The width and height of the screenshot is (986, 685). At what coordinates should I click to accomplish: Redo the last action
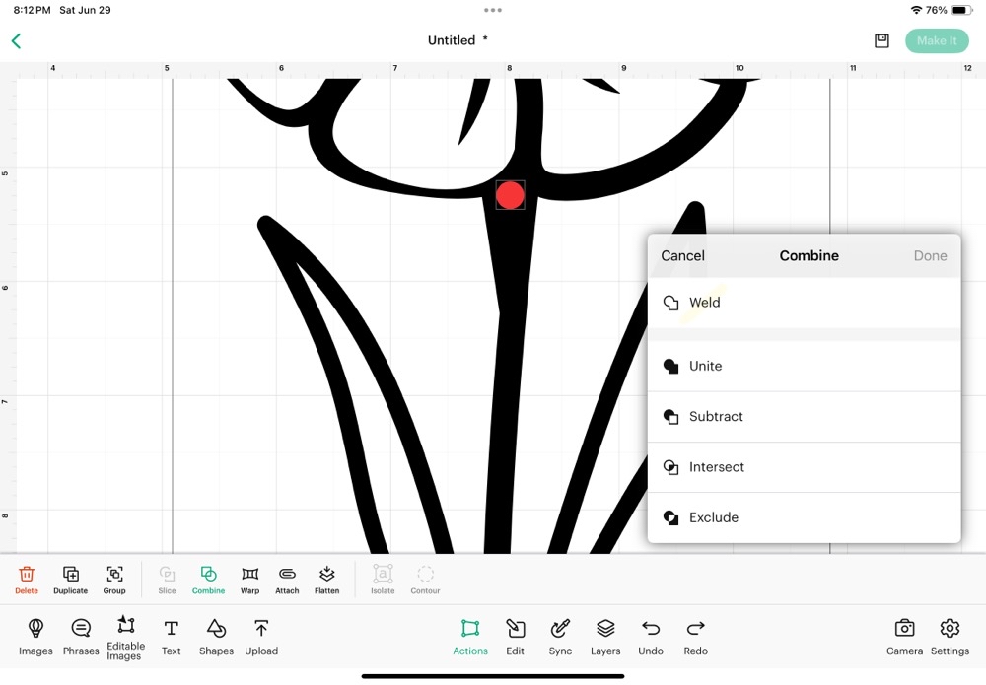click(695, 637)
